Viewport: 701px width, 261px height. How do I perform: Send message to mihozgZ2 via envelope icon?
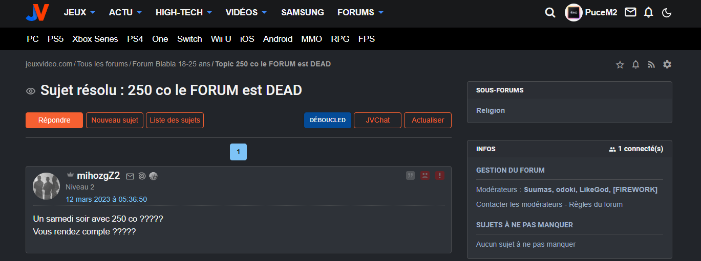tap(130, 176)
